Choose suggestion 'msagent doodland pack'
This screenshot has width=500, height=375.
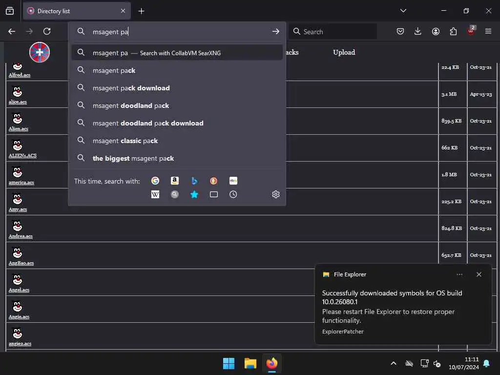pyautogui.click(x=177, y=105)
